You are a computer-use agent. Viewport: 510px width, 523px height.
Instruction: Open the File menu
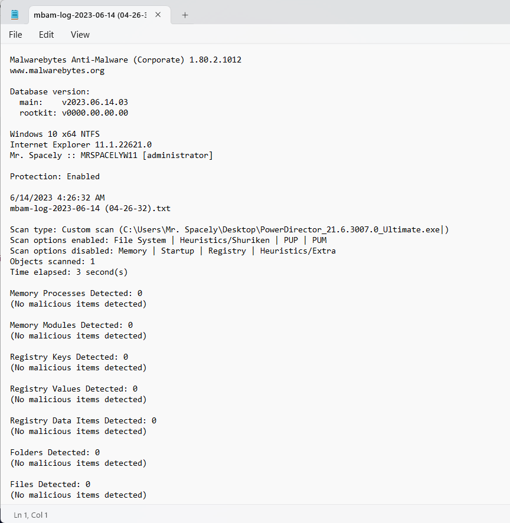[15, 35]
